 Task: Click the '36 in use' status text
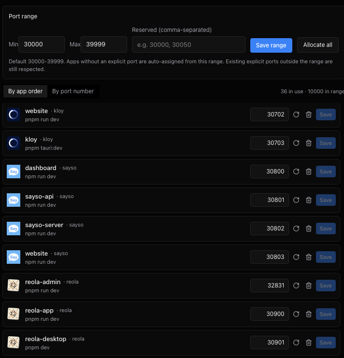(292, 91)
